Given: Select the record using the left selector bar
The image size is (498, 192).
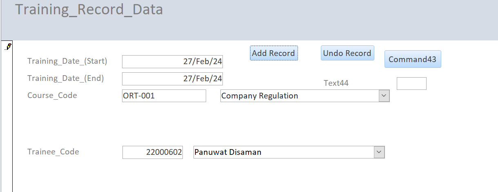Looking at the screenshot, I should pos(7,116).
